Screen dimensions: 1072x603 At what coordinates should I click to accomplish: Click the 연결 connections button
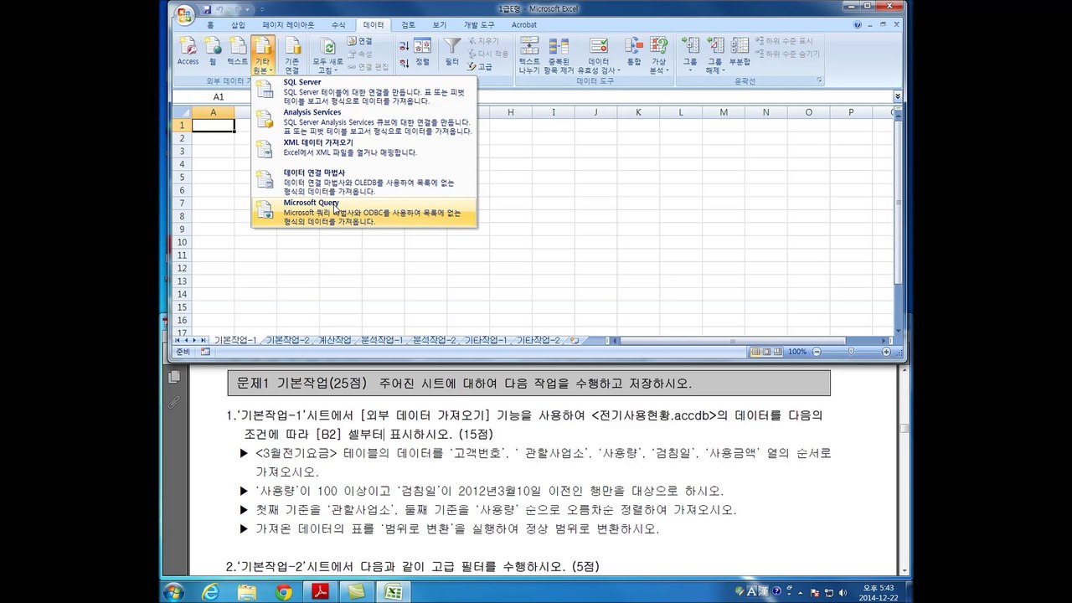tap(360, 41)
